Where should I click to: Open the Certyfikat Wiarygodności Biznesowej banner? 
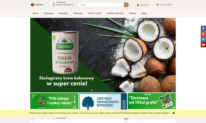pyautogui.click(x=103, y=101)
